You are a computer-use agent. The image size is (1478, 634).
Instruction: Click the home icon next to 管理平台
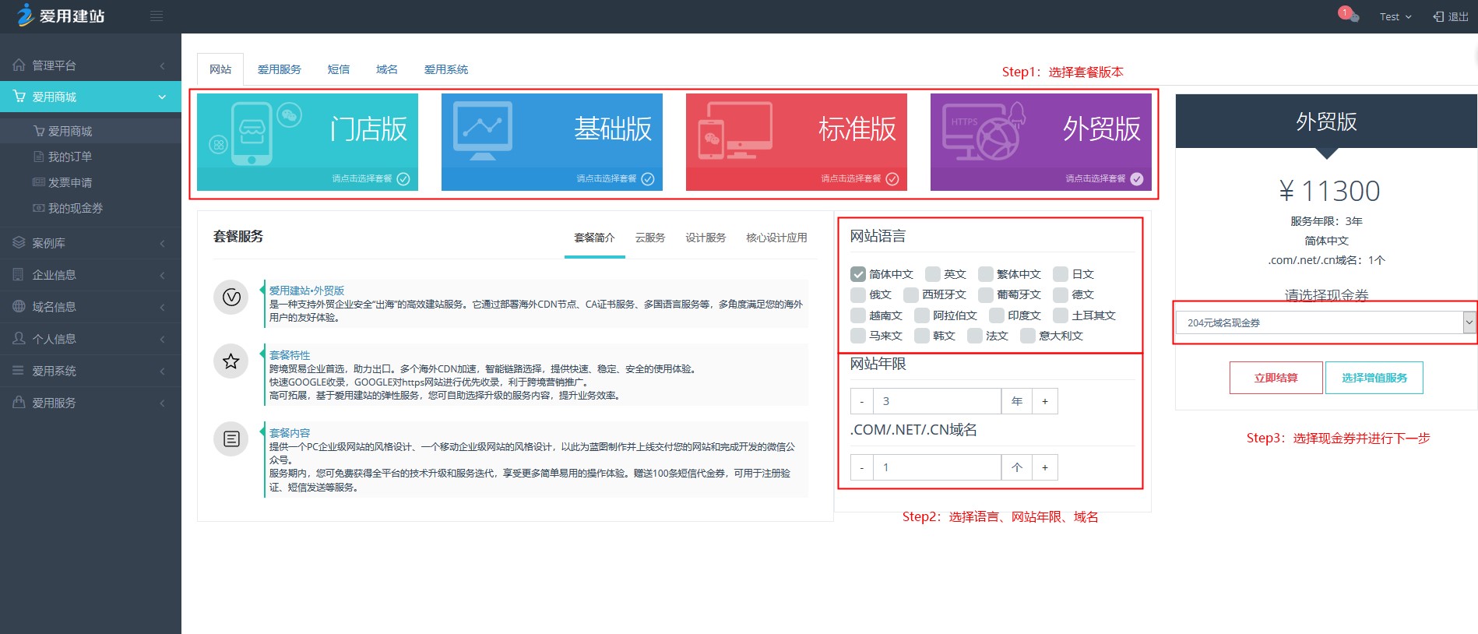pos(19,65)
